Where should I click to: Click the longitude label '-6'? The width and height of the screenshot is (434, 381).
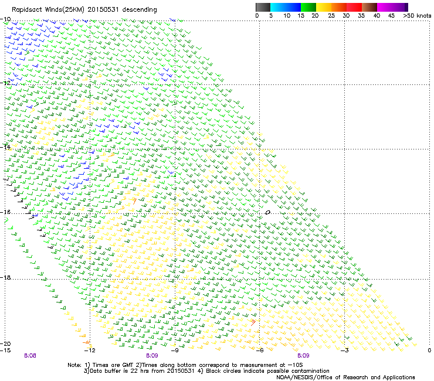(x=259, y=351)
